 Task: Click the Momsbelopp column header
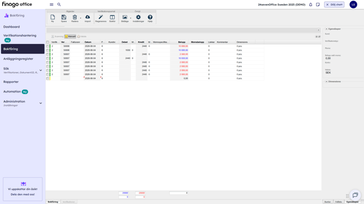[198, 42]
